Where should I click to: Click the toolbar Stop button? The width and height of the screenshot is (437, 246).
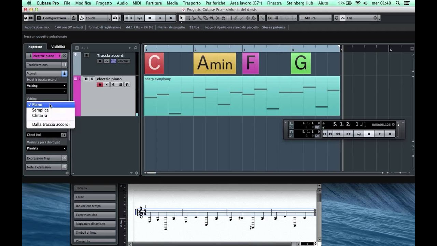pyautogui.click(x=150, y=18)
